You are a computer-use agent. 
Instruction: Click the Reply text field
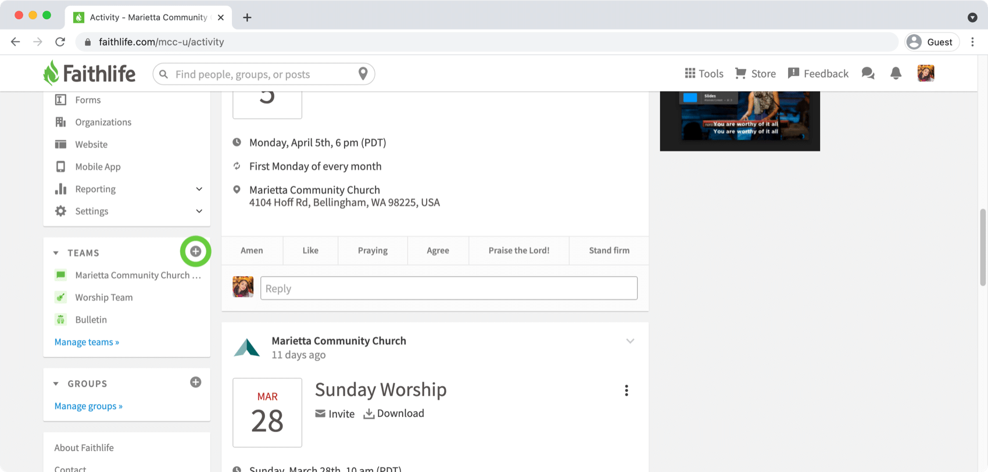449,288
